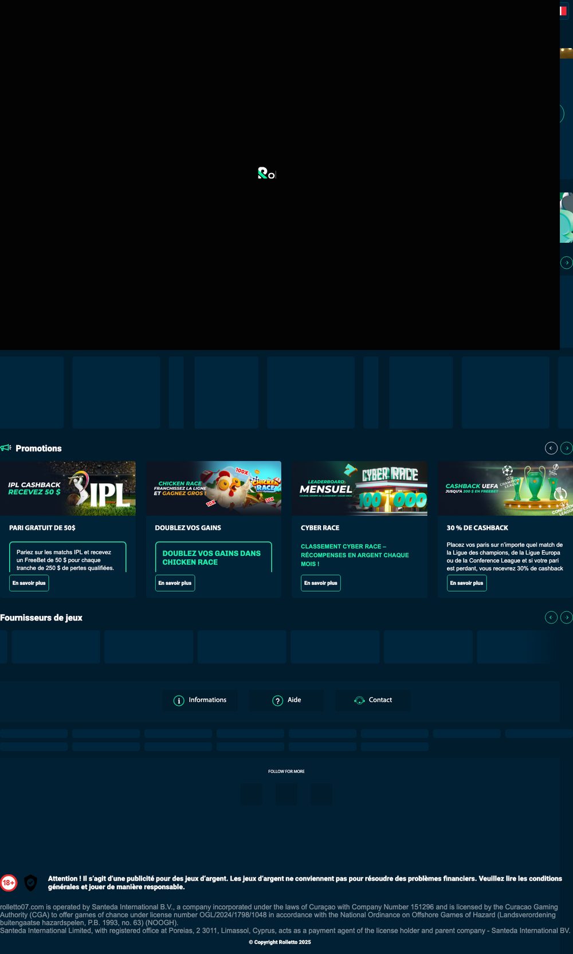This screenshot has width=573, height=954.
Task: Go to previous Fournisseurs de jeux slide
Action: [x=551, y=617]
